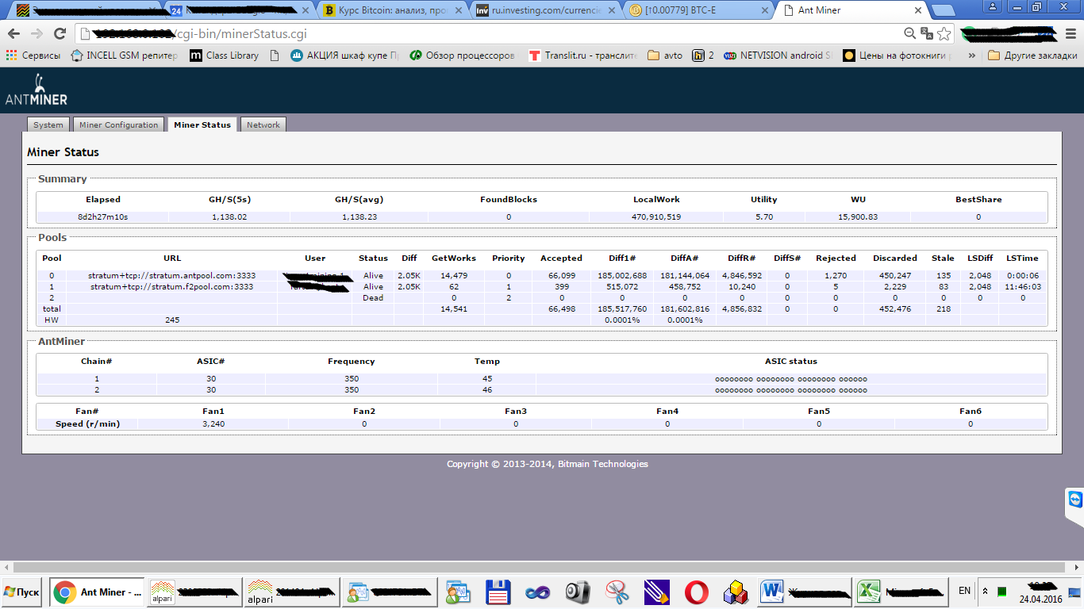1084x609 pixels.
Task: Switch to the System tab
Action: click(x=48, y=125)
